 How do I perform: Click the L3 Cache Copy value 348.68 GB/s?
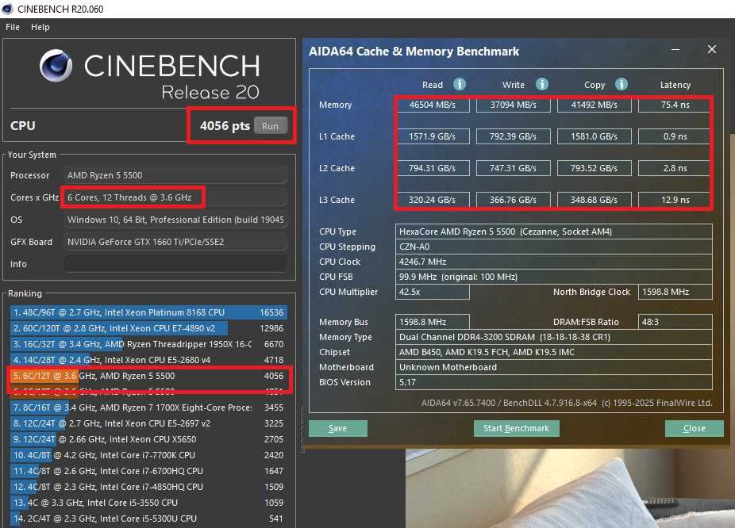595,200
